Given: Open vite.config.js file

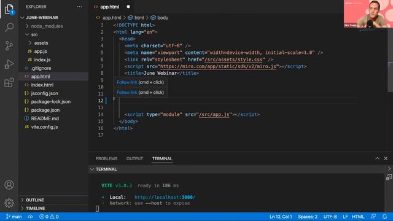Looking at the screenshot, I should [44, 127].
